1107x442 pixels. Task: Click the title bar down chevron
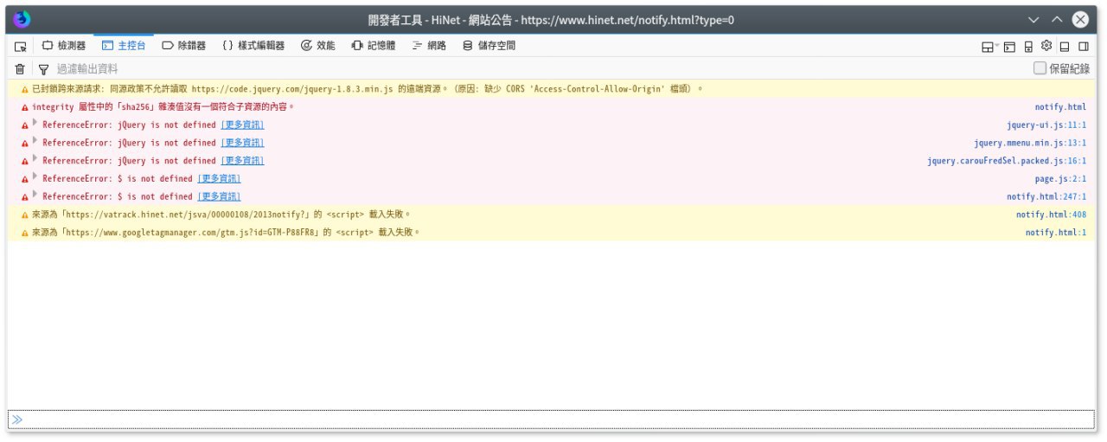pos(1033,19)
